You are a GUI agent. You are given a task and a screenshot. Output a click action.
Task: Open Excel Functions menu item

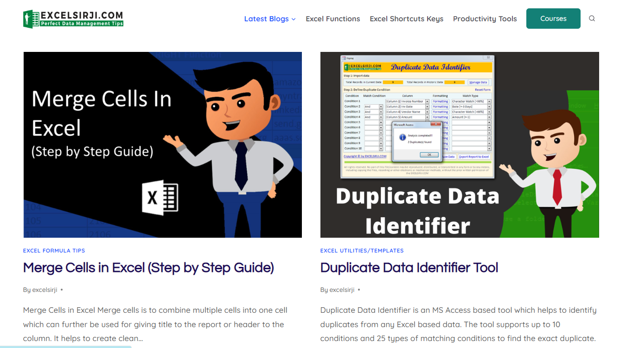tap(333, 19)
